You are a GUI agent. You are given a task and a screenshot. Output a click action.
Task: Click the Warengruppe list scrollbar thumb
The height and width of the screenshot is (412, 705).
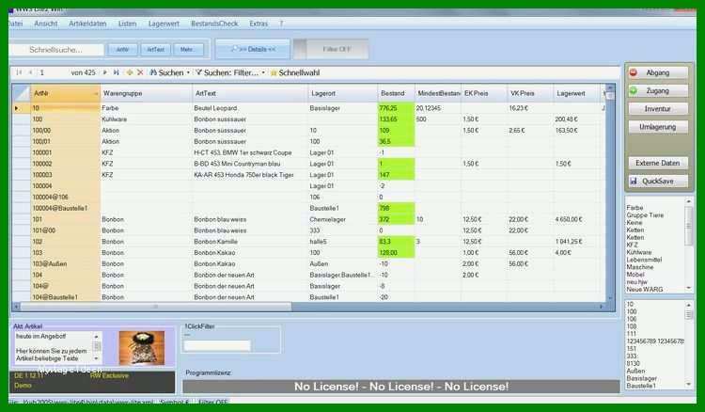point(688,227)
